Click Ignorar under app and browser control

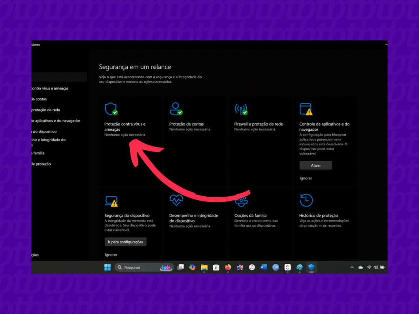[x=306, y=178]
